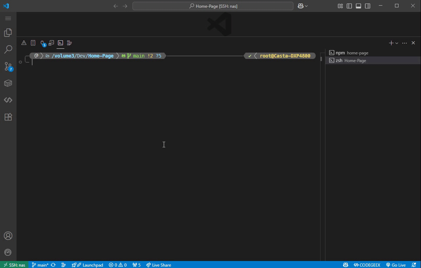This screenshot has height=268, width=421.
Task: Open Customize Layout button
Action: [x=340, y=6]
